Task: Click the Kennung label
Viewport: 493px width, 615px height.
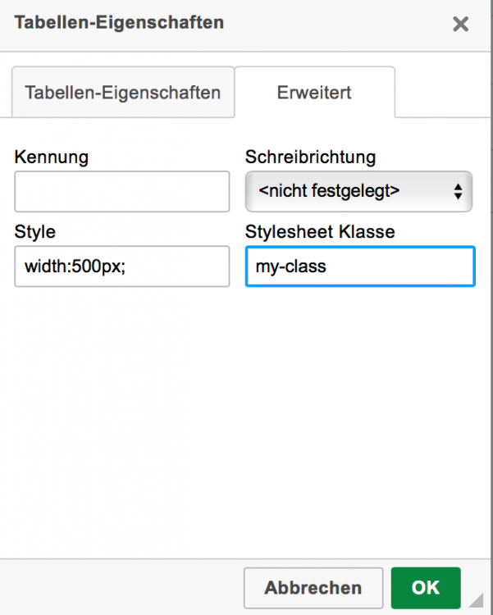Action: point(52,157)
